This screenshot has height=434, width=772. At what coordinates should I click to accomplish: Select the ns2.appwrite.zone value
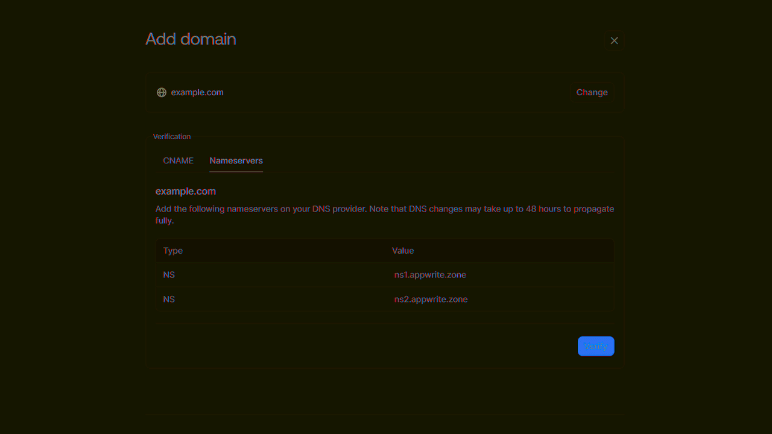[x=431, y=299]
